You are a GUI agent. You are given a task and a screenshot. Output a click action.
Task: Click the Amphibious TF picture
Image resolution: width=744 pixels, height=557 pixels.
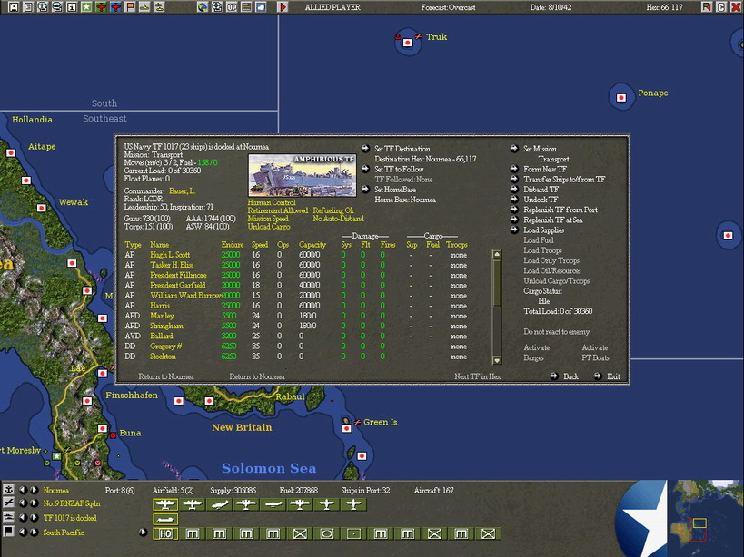[302, 175]
